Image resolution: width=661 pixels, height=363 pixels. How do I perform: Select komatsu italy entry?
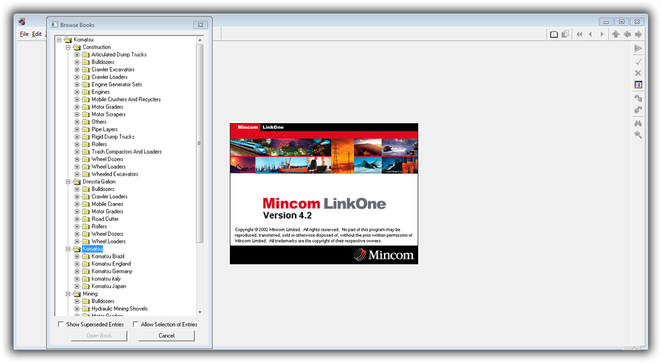[106, 279]
